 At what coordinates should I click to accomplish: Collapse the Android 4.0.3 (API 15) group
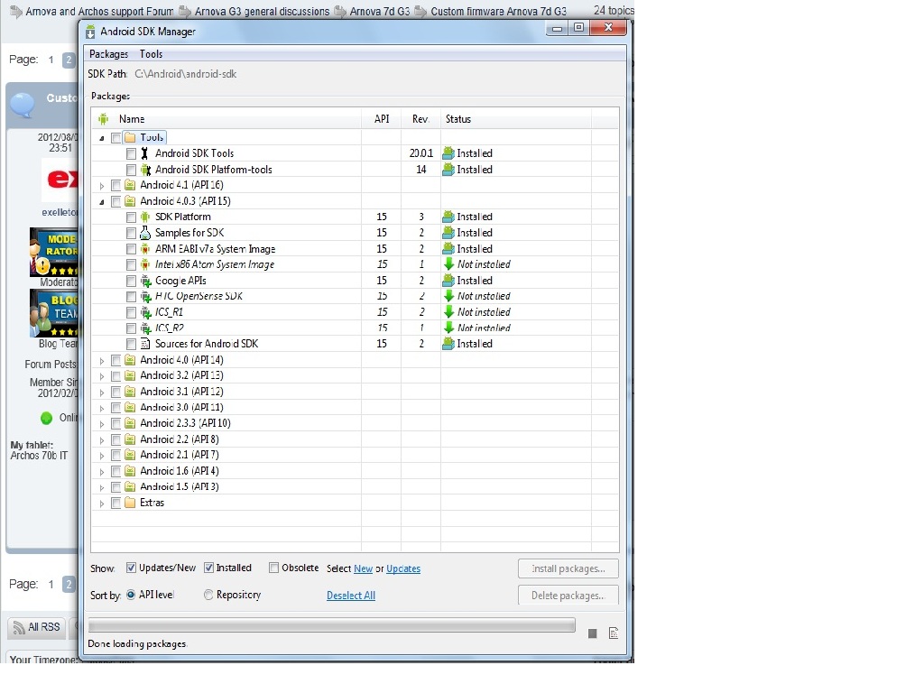102,202
